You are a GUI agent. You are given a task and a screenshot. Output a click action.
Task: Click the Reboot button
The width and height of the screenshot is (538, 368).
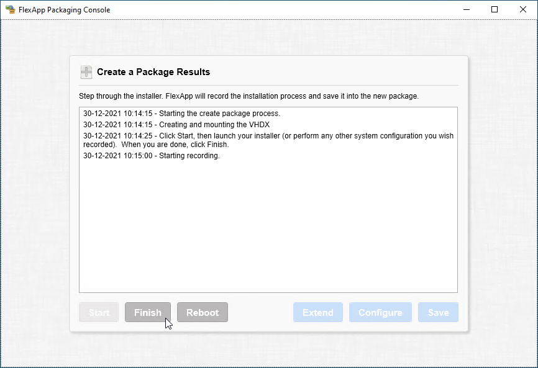click(203, 313)
